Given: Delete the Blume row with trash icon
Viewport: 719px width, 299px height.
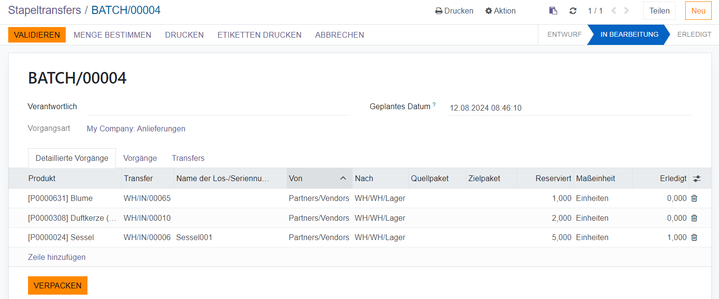Looking at the screenshot, I should pyautogui.click(x=694, y=198).
